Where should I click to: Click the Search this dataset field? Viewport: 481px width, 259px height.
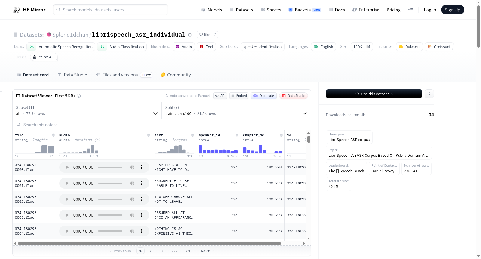[162, 125]
